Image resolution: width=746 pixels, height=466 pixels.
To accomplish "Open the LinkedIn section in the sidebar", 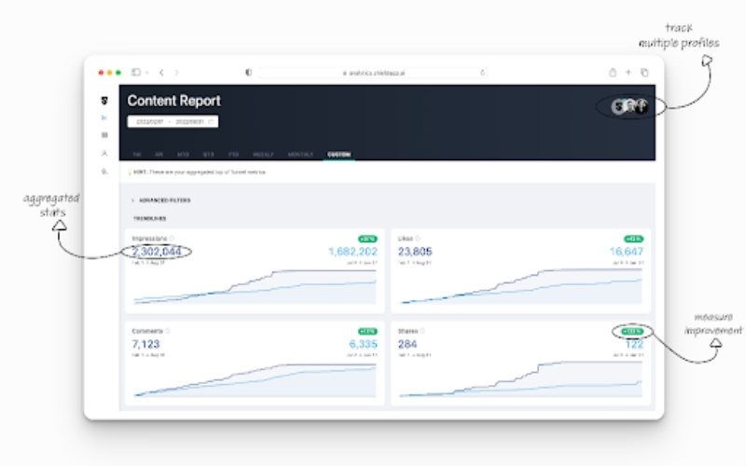I will 104,118.
